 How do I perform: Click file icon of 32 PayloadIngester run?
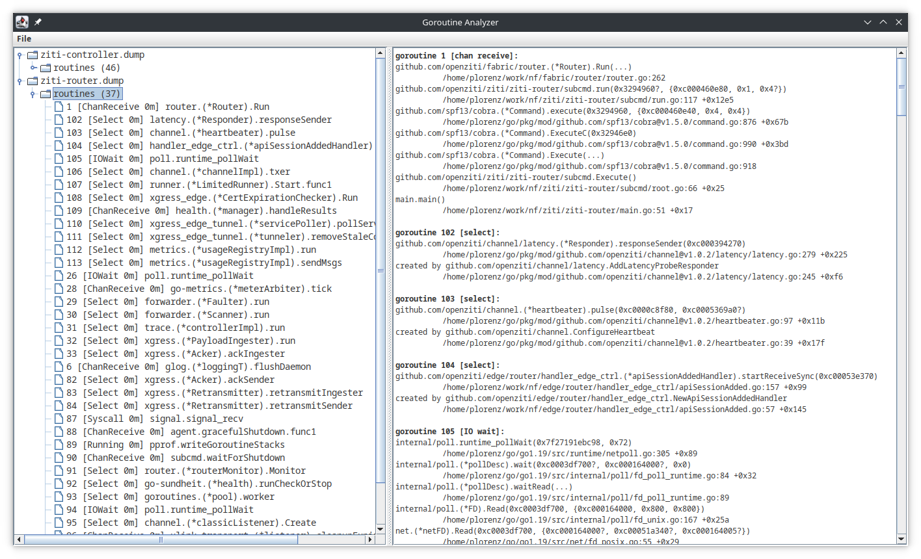click(59, 341)
